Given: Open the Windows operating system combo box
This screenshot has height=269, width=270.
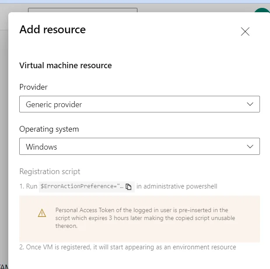Looking at the screenshot, I should (131, 147).
